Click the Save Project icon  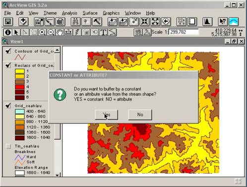pos(8,22)
